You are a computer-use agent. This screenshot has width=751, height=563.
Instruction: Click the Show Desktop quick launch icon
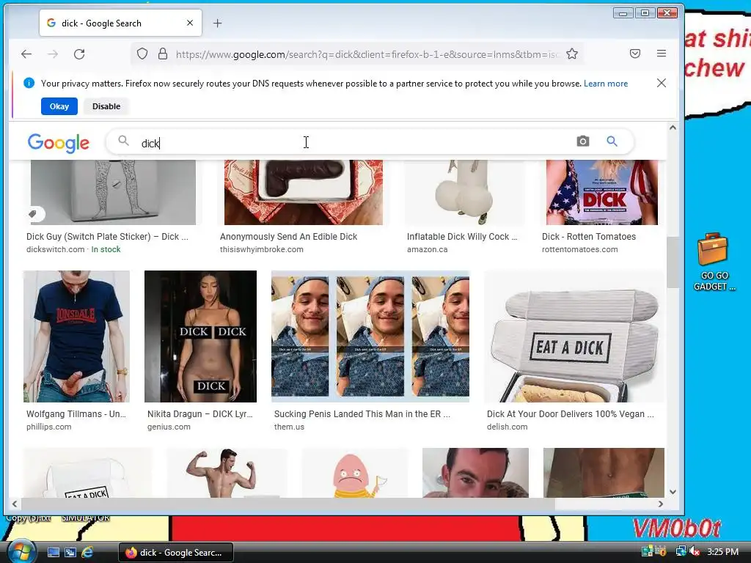(x=53, y=553)
